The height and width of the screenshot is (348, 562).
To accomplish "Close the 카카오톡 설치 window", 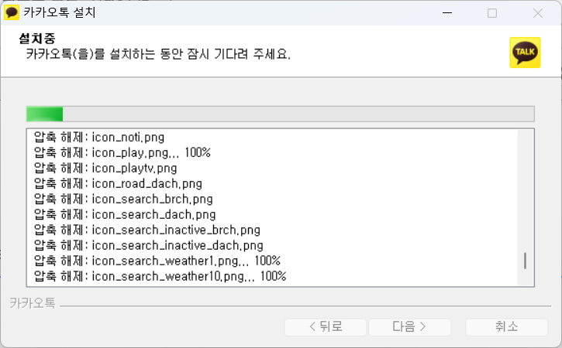I will click(538, 13).
